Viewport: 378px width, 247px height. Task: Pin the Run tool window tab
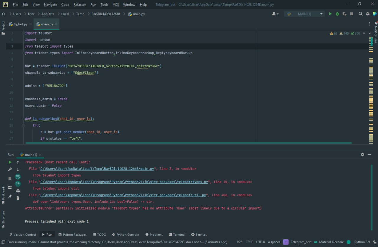click(x=10, y=196)
